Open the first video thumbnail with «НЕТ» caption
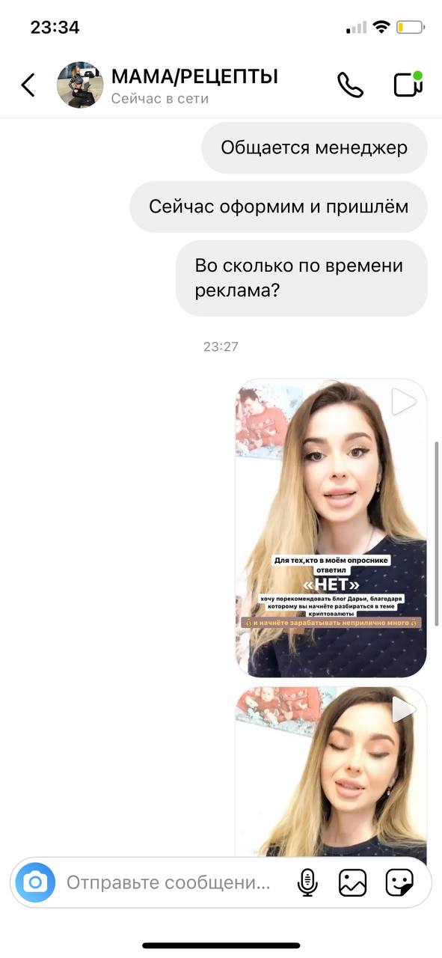The height and width of the screenshot is (958, 442). (331, 528)
